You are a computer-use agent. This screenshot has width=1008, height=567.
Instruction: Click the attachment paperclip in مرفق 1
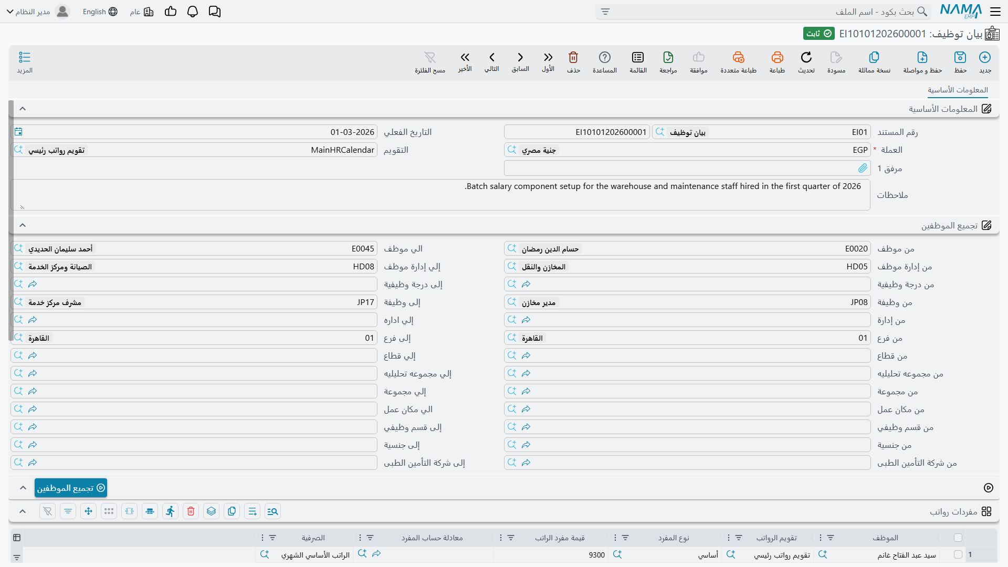(863, 168)
